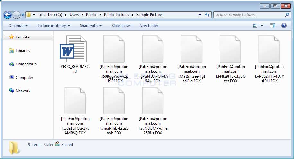This screenshot has height=159, width=294.
Task: Toggle the preview pane
Action: [x=272, y=26]
